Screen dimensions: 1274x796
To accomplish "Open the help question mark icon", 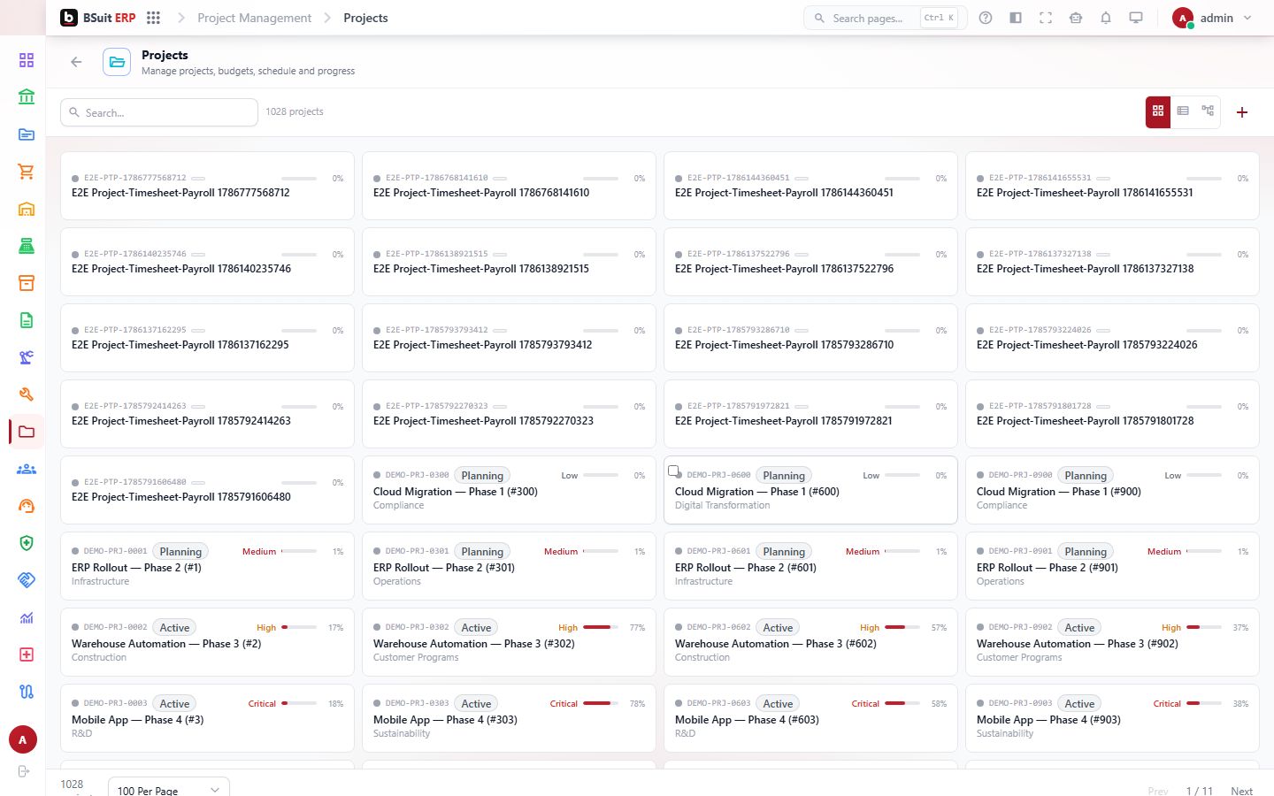I will tap(986, 18).
